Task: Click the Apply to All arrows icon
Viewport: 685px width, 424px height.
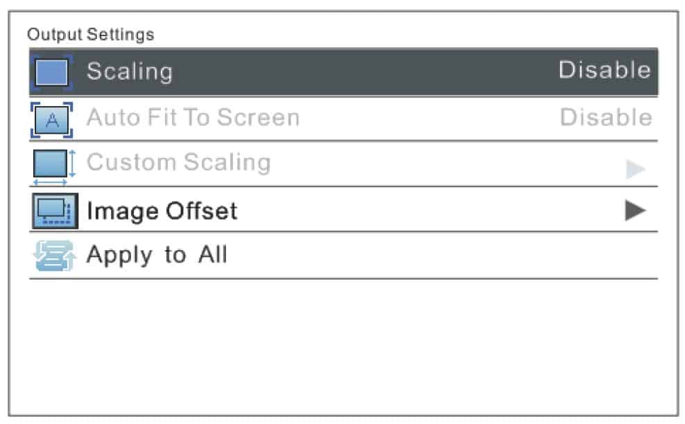Action: click(55, 256)
